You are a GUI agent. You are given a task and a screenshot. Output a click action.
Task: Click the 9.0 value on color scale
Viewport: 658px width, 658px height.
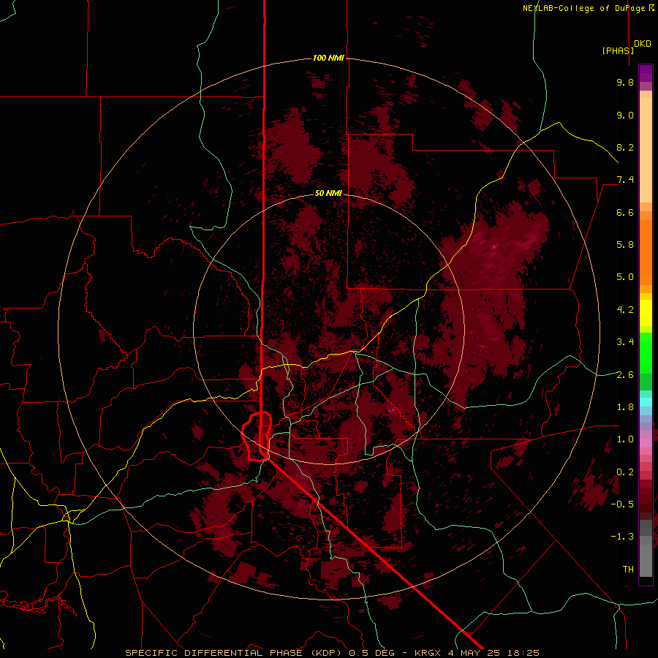(x=625, y=115)
